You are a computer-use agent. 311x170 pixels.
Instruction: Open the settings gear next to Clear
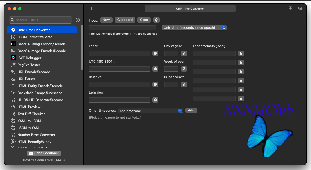point(156,20)
